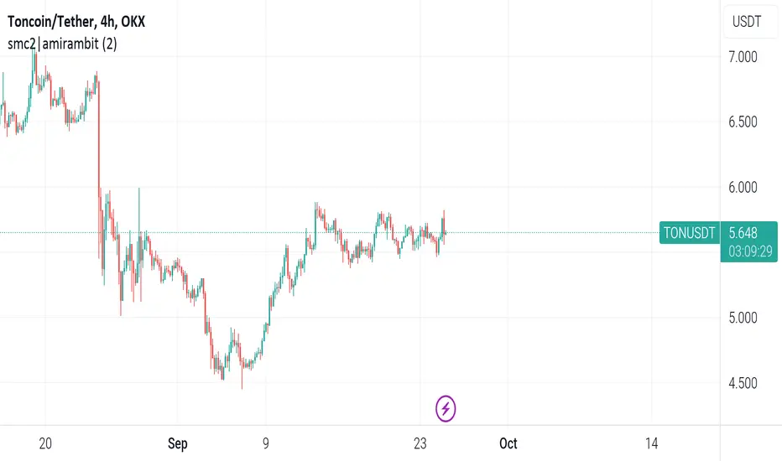Click the purple lightning bolt event icon
This screenshot has height=461, width=782.
click(446, 409)
